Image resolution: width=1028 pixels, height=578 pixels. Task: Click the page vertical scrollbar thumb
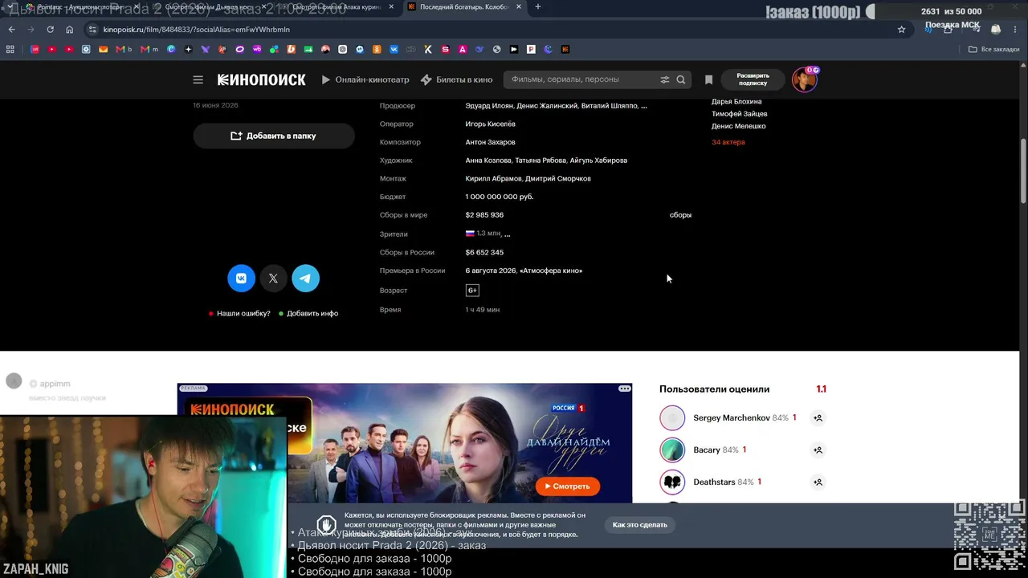click(1023, 171)
